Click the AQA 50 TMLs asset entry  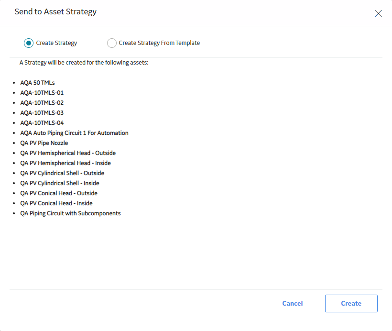click(37, 83)
